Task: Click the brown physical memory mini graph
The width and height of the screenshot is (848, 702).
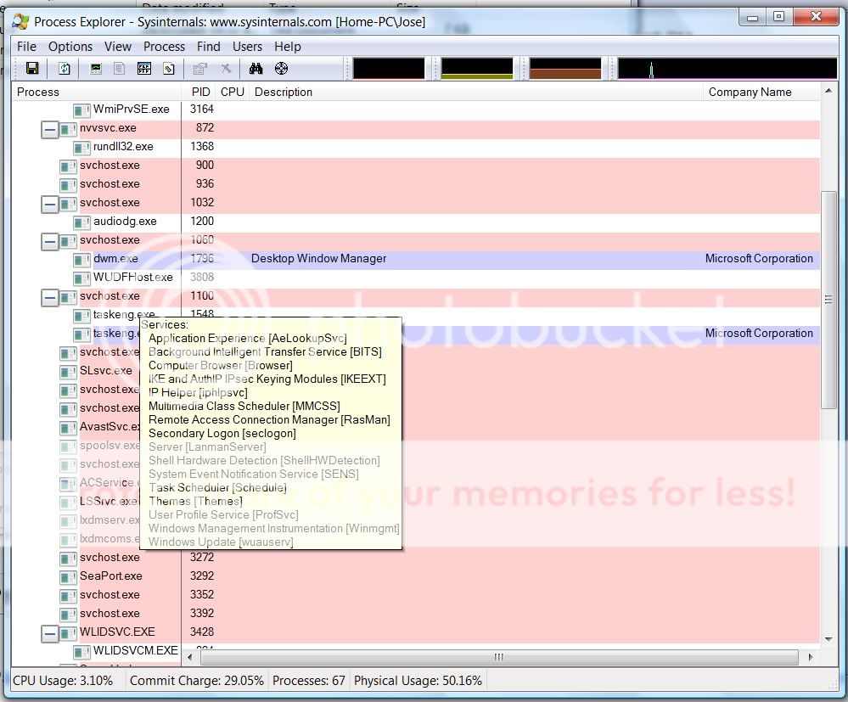Action: pos(565,69)
